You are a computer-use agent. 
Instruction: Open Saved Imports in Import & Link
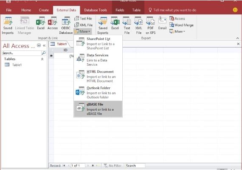point(8,25)
